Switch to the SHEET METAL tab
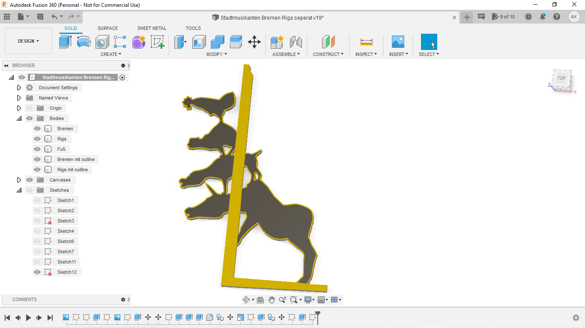Screen dimensions: 585x328 click(x=152, y=28)
